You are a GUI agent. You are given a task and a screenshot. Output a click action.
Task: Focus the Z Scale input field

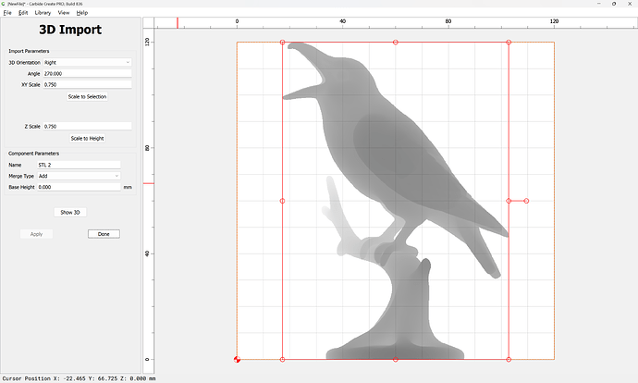coord(87,126)
